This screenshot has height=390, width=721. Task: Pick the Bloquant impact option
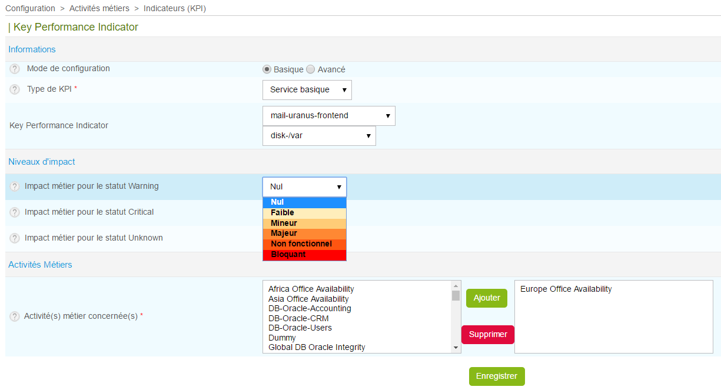[x=304, y=255]
